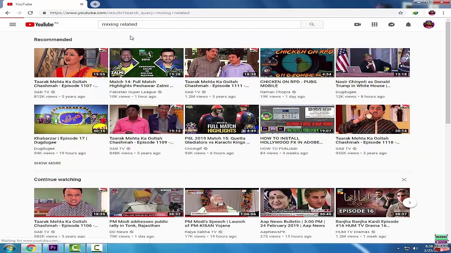Play the Episode 1111 thumbnail
Screen dimensions: 451x253
(222, 63)
